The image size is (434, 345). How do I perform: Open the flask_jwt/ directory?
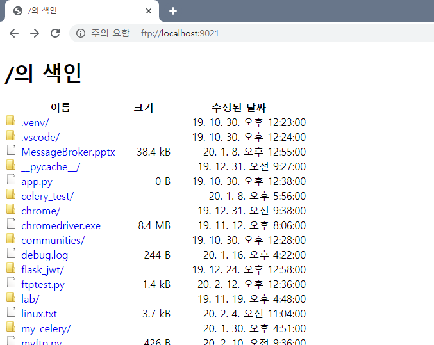click(x=42, y=270)
